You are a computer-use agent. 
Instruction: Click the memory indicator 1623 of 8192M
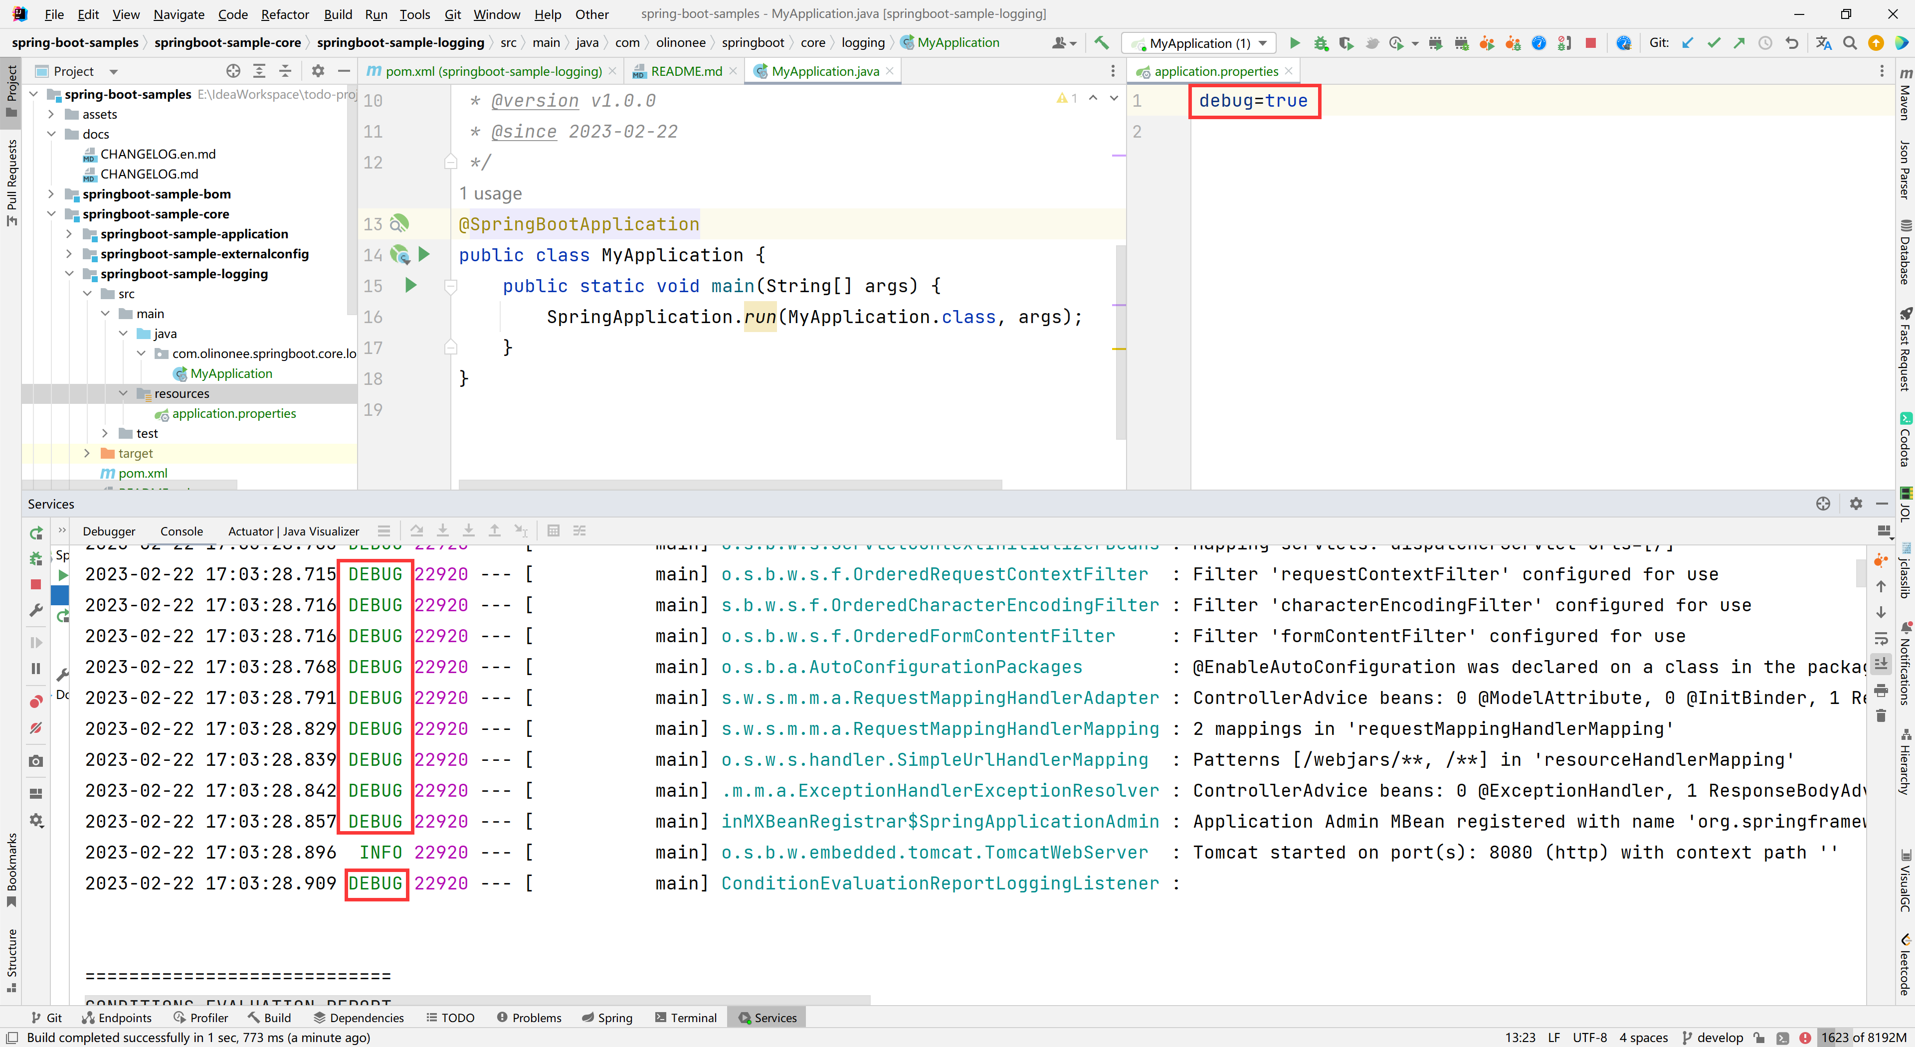pos(1865,1038)
